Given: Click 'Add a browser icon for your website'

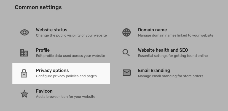Looking at the screenshot, I should click(66, 97).
